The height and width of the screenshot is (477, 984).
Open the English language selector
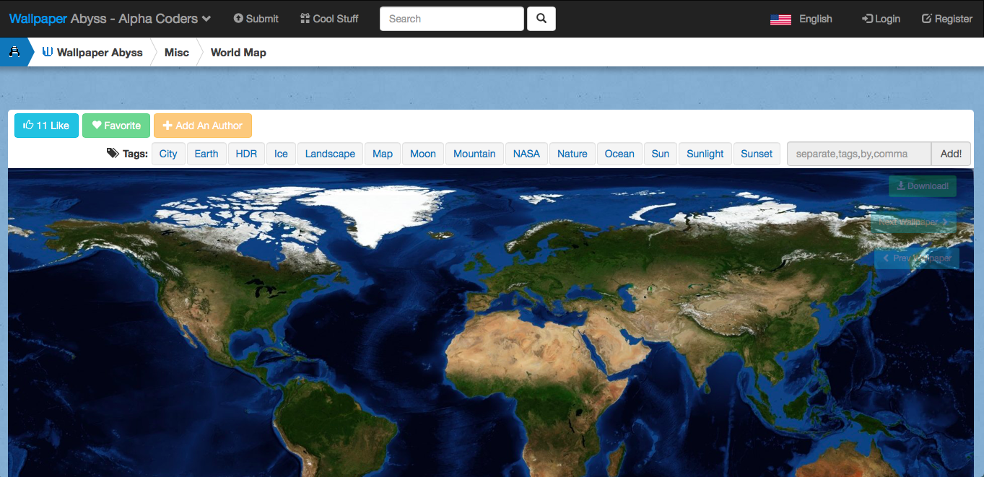[x=815, y=19]
